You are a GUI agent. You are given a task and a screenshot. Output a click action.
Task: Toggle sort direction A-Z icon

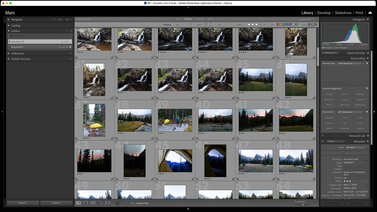[126, 203]
